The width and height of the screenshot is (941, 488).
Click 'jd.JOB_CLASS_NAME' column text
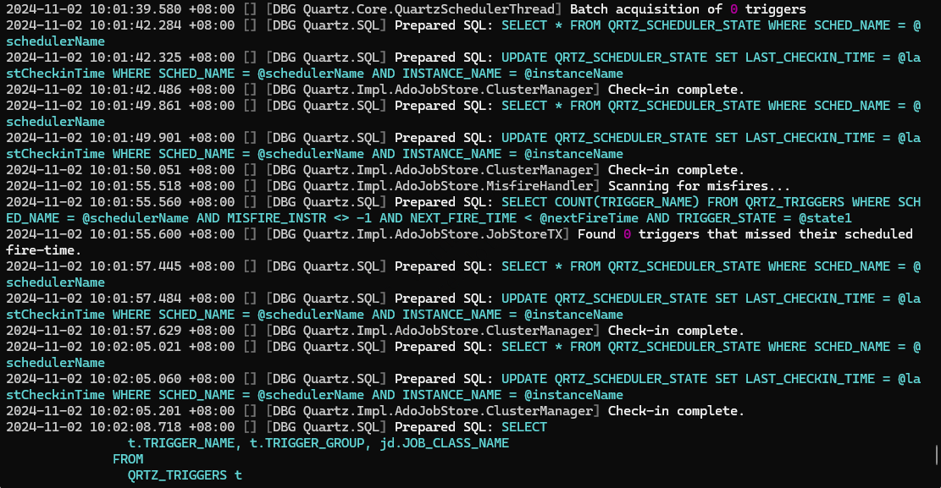pos(444,443)
